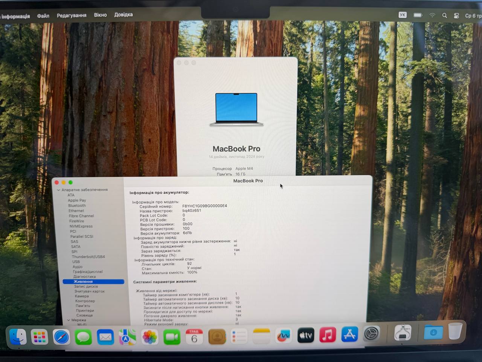
Task: Collapse Апаратне забезпечення section
Action: 59,190
